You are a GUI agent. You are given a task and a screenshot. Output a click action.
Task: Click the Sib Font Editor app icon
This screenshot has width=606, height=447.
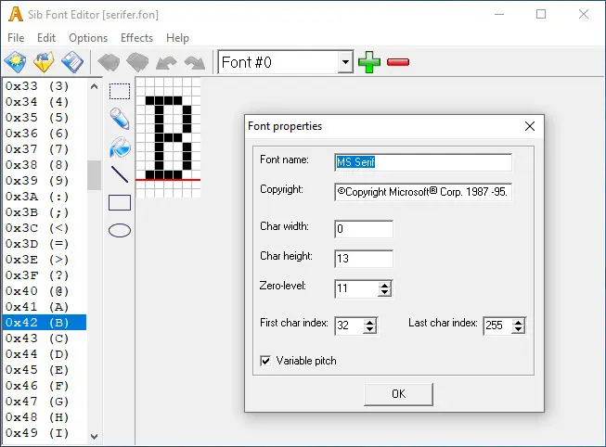pos(16,14)
